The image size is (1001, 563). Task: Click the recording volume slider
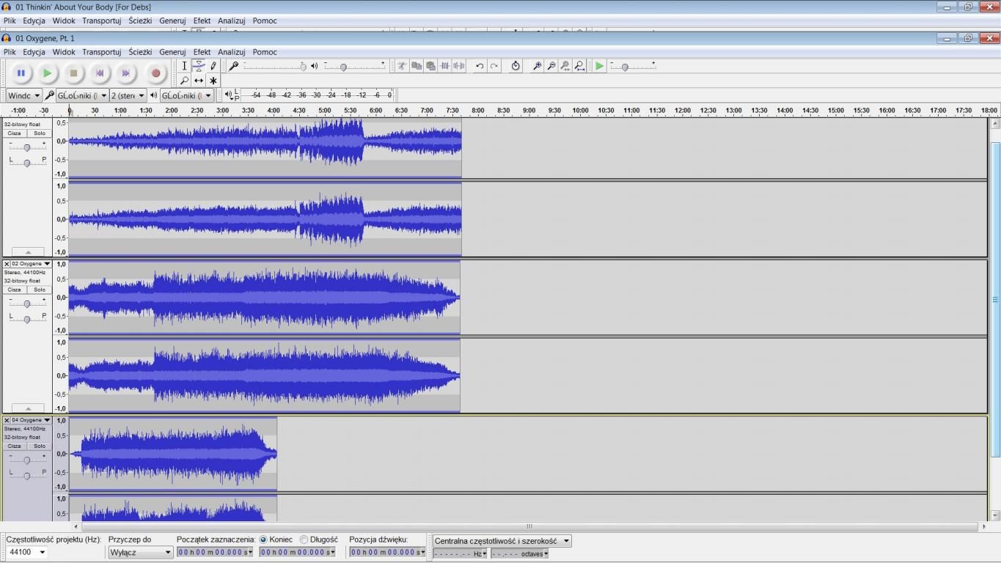274,66
